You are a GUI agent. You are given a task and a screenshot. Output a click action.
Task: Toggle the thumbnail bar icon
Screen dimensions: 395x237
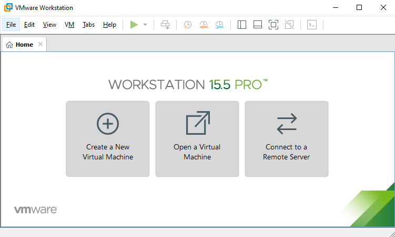[257, 25]
